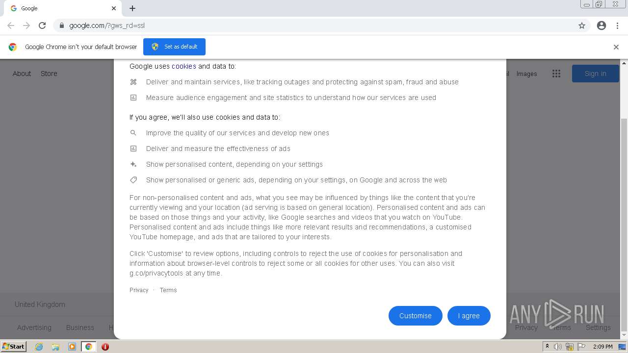The height and width of the screenshot is (353, 628).
Task: Click the 'United Kingdom' footer text
Action: [40, 304]
